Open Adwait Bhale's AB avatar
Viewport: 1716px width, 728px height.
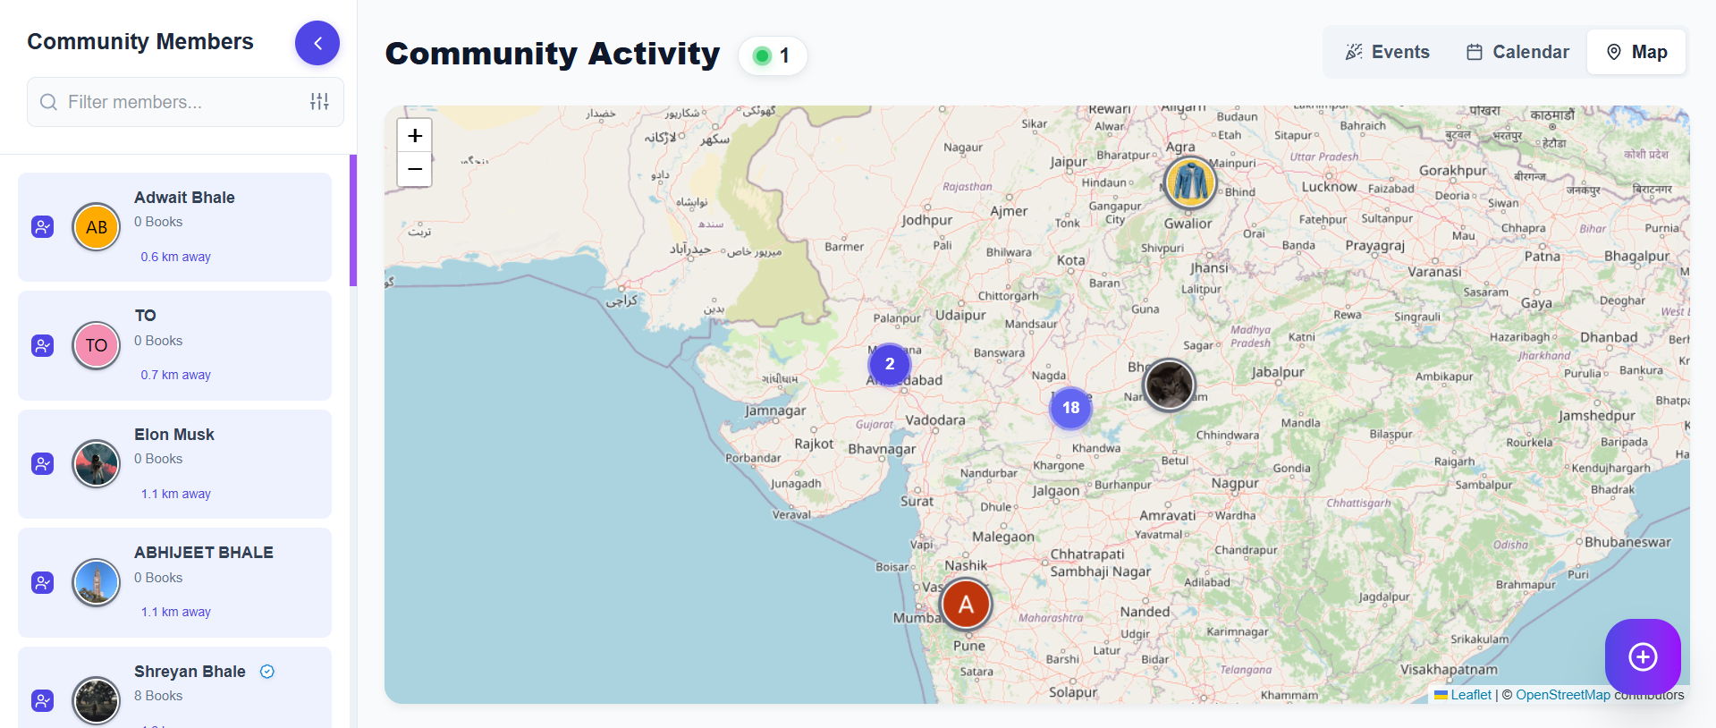97,227
